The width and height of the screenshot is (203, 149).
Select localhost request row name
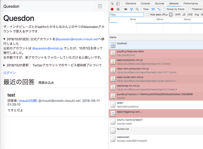point(122,43)
